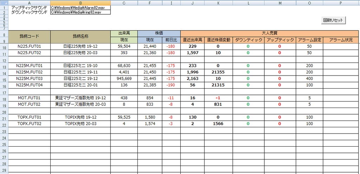Select cell 日経225先物 19-12
The image size is (360, 174).
pyautogui.click(x=81, y=47)
